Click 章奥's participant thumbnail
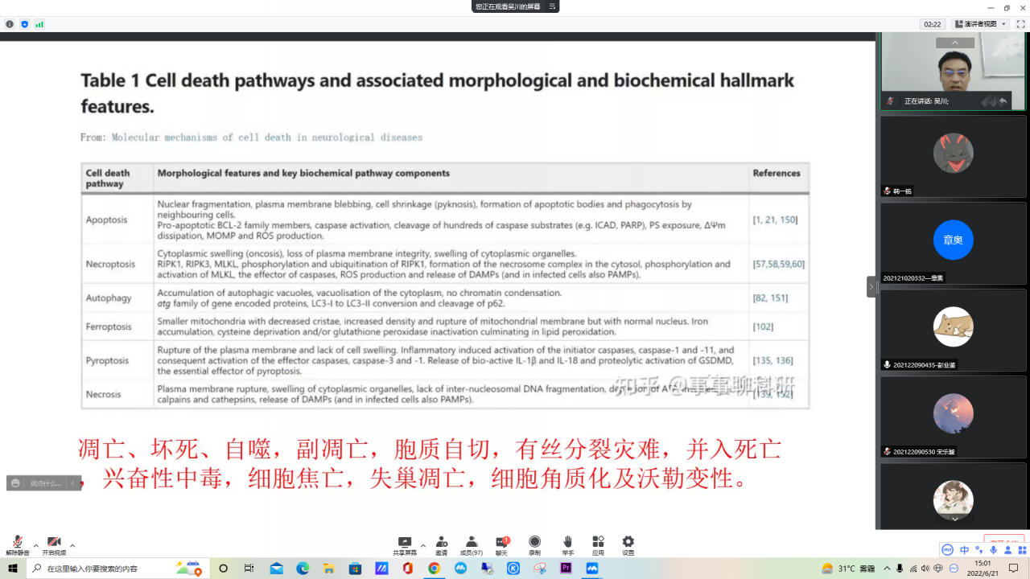The width and height of the screenshot is (1030, 579). point(953,240)
